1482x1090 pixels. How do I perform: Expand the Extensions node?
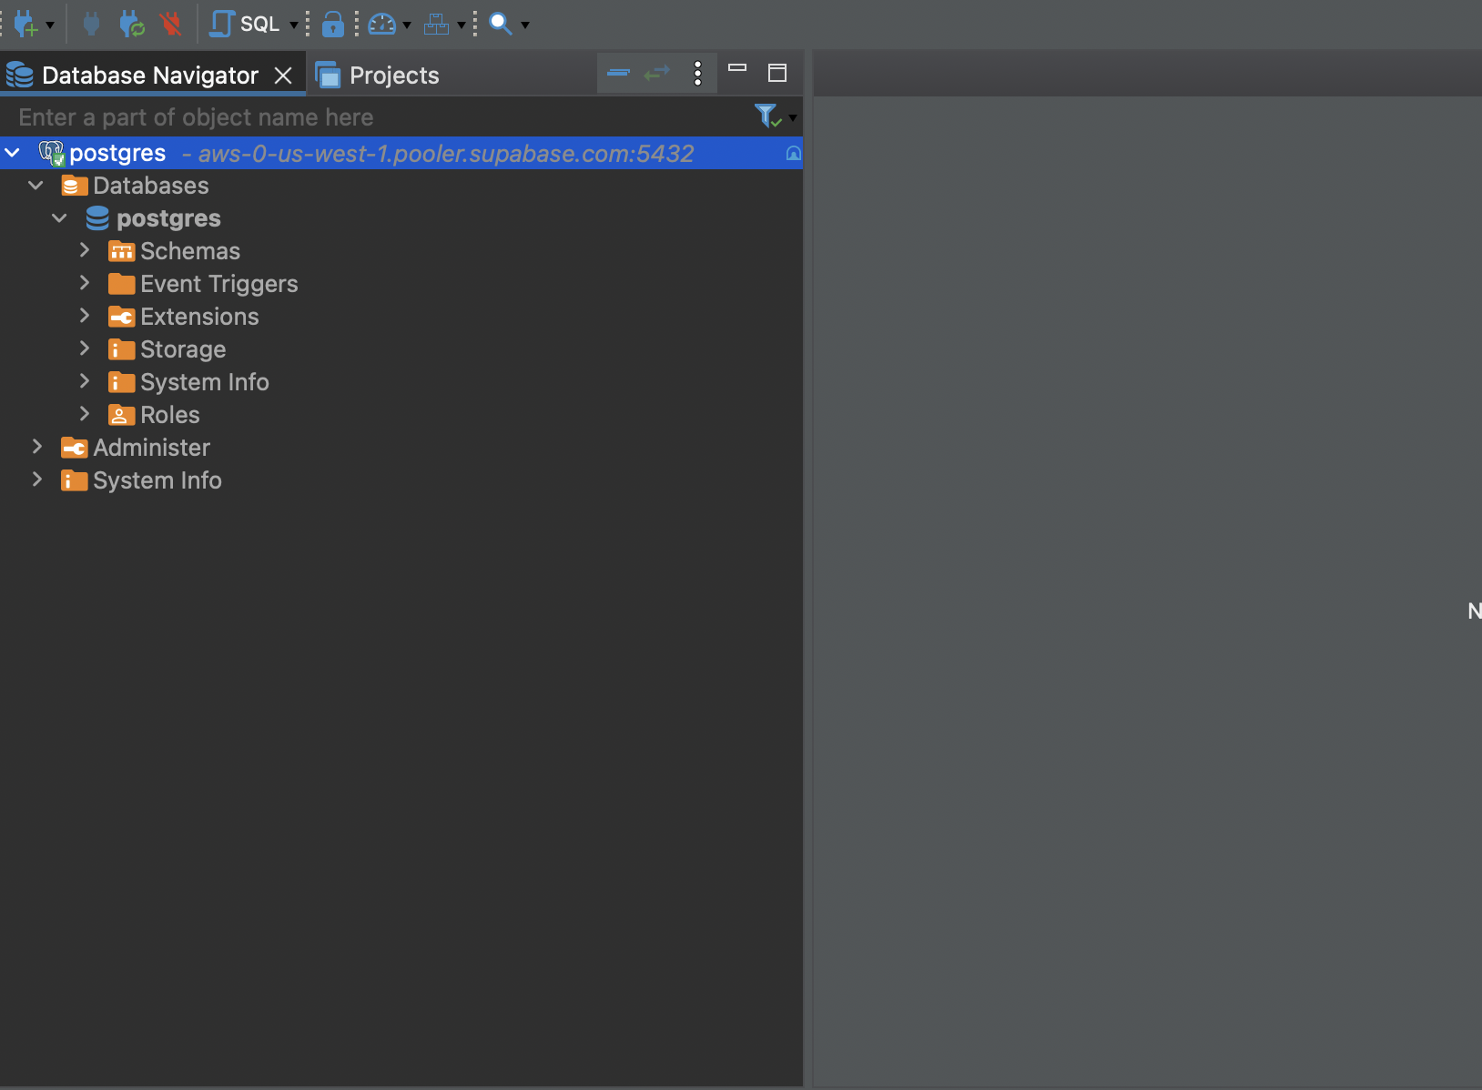tap(85, 316)
